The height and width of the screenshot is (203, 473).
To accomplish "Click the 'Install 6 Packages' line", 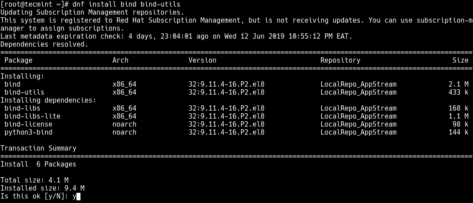I will 38,164.
